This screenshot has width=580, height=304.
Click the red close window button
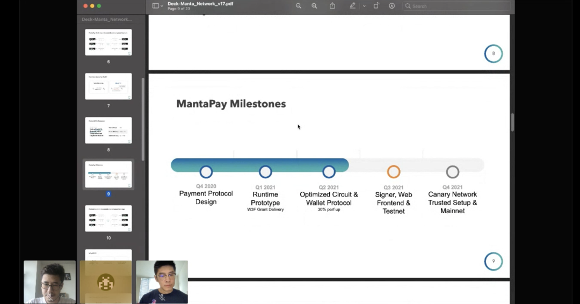(85, 6)
